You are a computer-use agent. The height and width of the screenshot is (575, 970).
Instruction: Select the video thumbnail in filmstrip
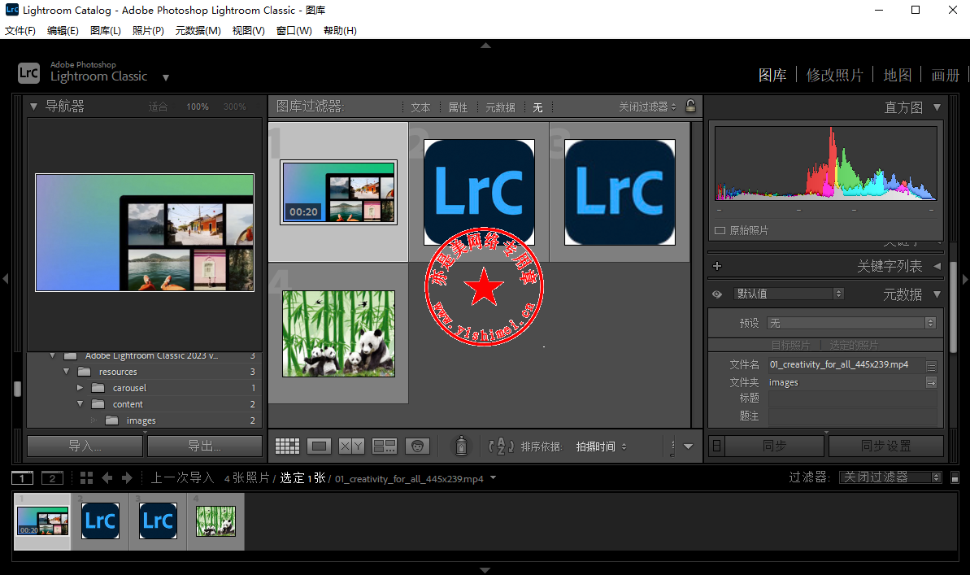click(42, 521)
